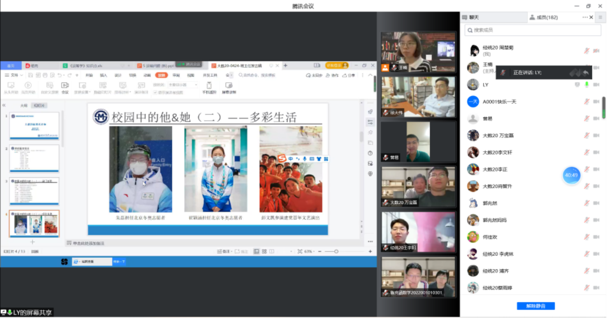Click the 搜索成员 member search field
This screenshot has height=318, width=613.
pos(533,30)
